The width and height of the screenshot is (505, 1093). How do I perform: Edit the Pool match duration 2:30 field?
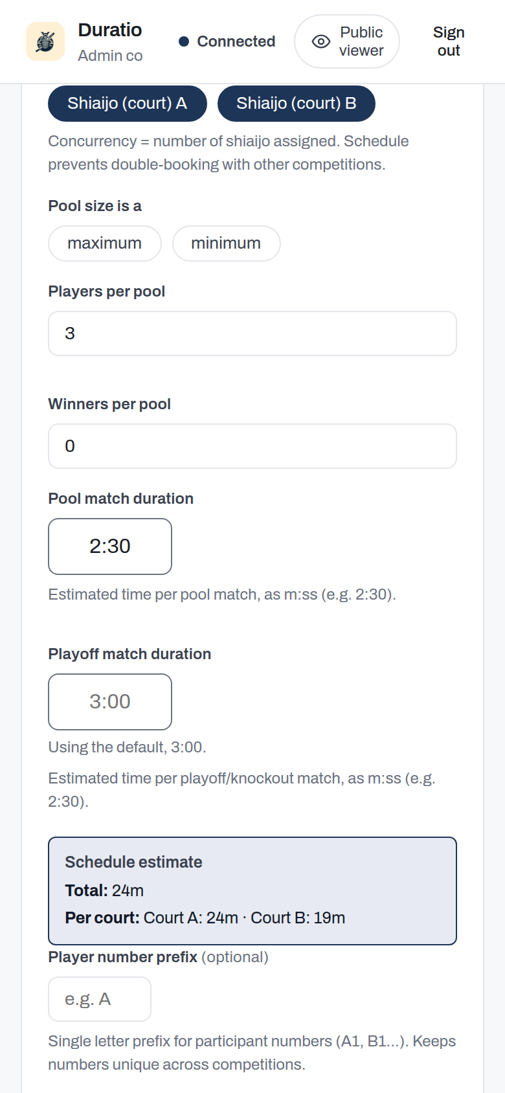pyautogui.click(x=110, y=546)
